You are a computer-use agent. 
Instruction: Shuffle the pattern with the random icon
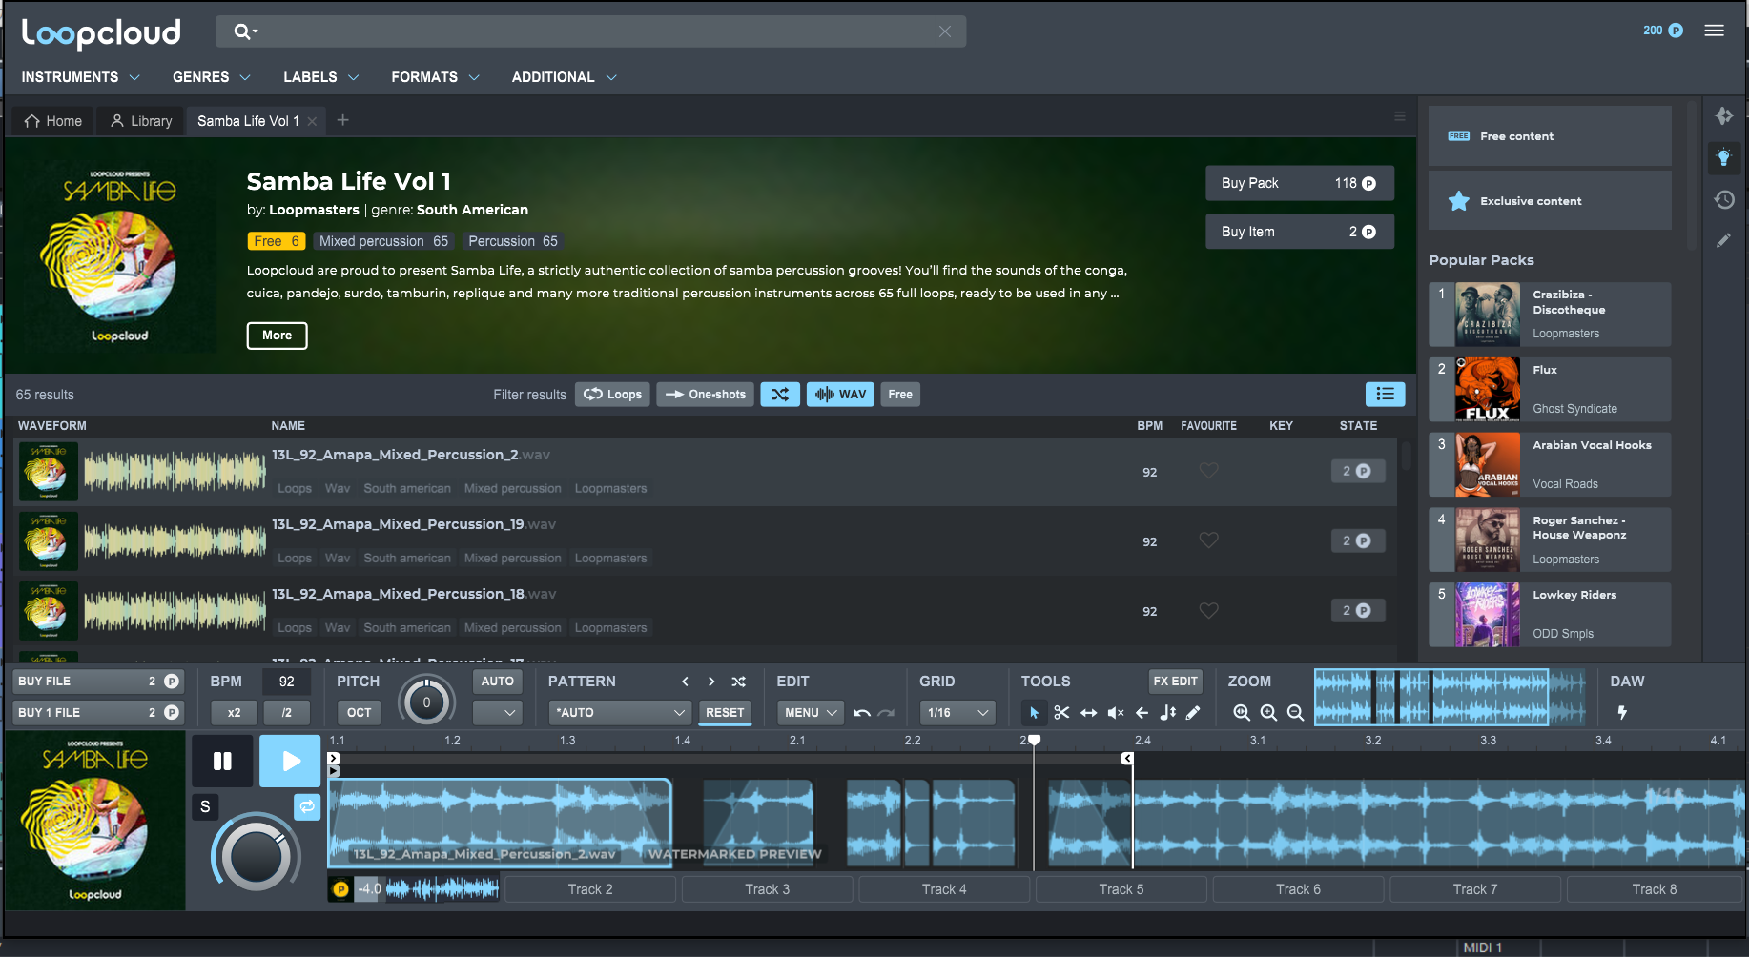coord(739,682)
